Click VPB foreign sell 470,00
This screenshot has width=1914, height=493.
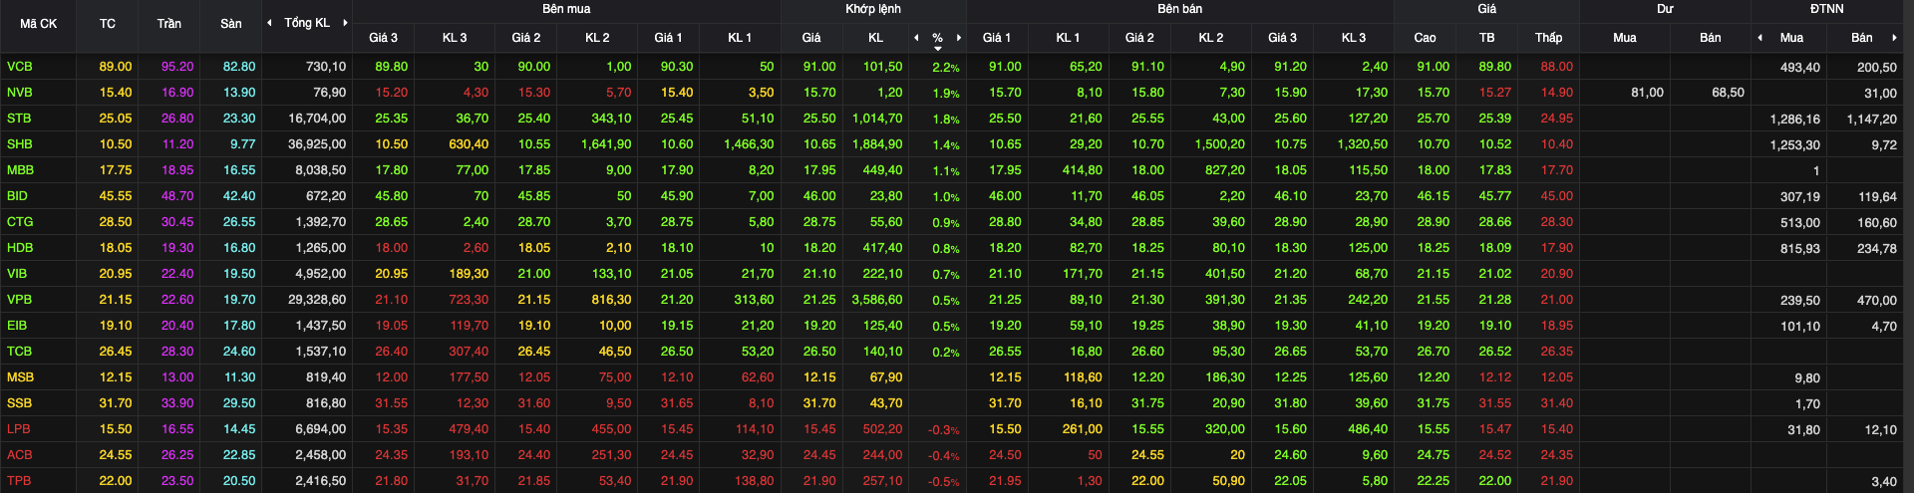point(1877,301)
